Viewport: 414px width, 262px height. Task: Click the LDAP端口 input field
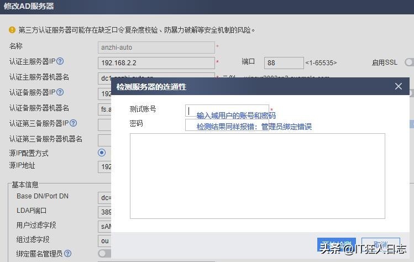coord(104,212)
